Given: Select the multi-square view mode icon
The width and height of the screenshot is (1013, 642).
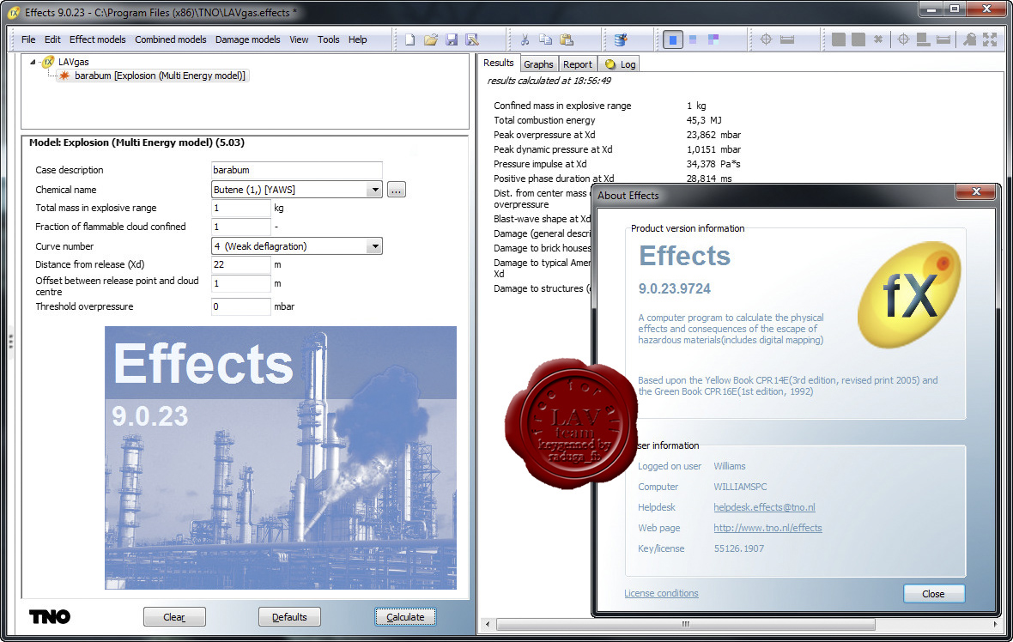Looking at the screenshot, I should pos(713,40).
